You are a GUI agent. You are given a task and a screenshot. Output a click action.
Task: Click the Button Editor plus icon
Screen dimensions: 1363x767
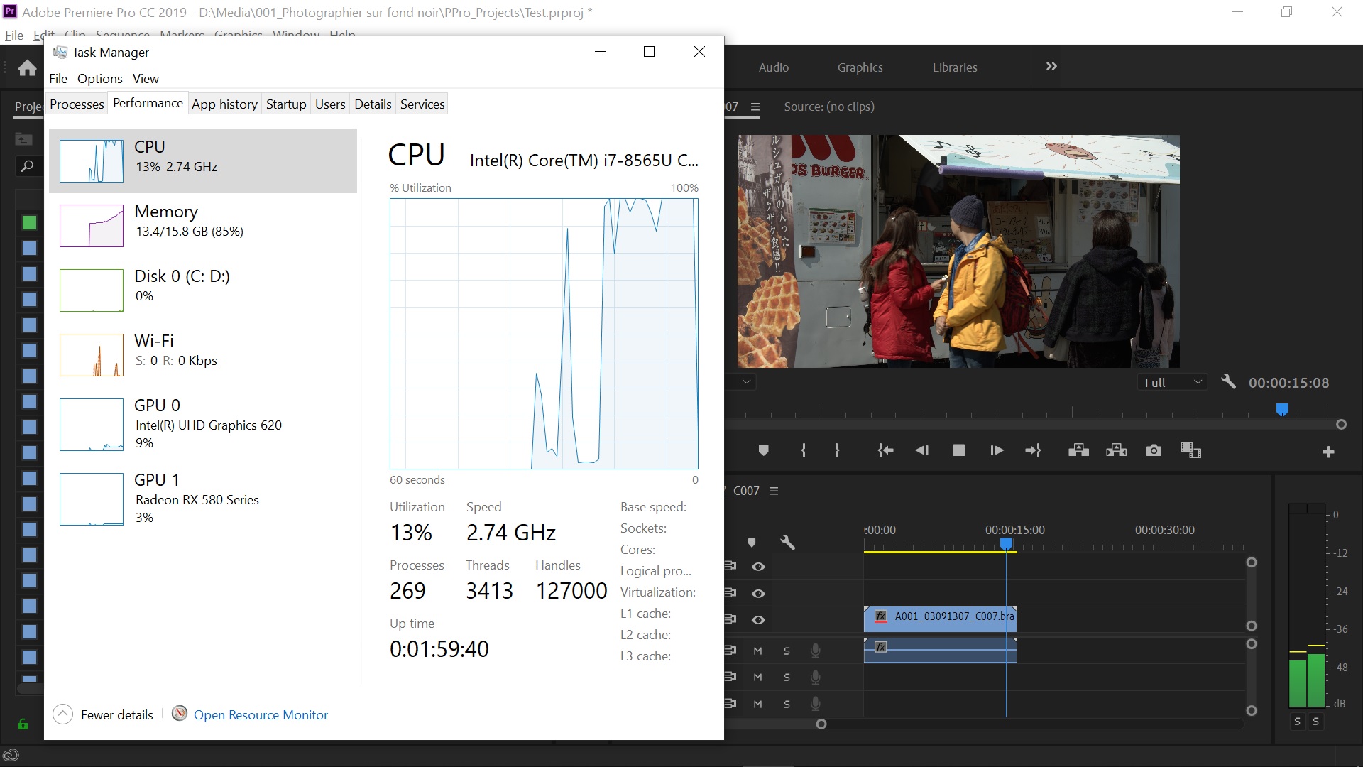pyautogui.click(x=1328, y=452)
